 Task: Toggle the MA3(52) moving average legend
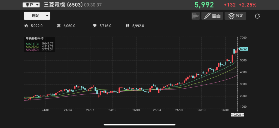point(32,50)
